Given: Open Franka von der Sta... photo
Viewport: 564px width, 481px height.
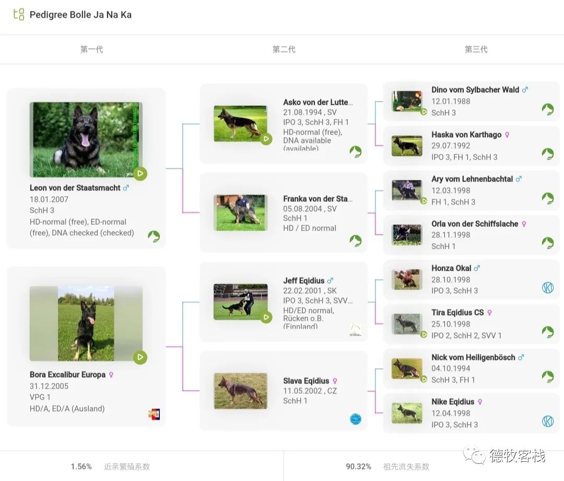Looking at the screenshot, I should pyautogui.click(x=241, y=213).
